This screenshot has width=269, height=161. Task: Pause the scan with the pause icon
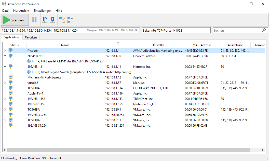click(34, 20)
